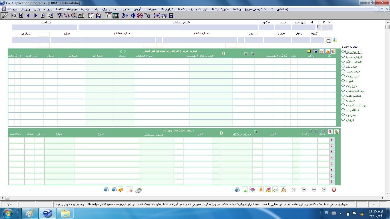Viewport: 390px width, 219px height.
Task: Open the Windows Start button
Action: click(7, 213)
